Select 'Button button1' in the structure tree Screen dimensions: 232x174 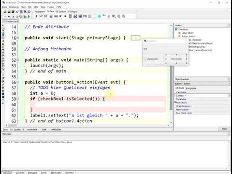189,36
